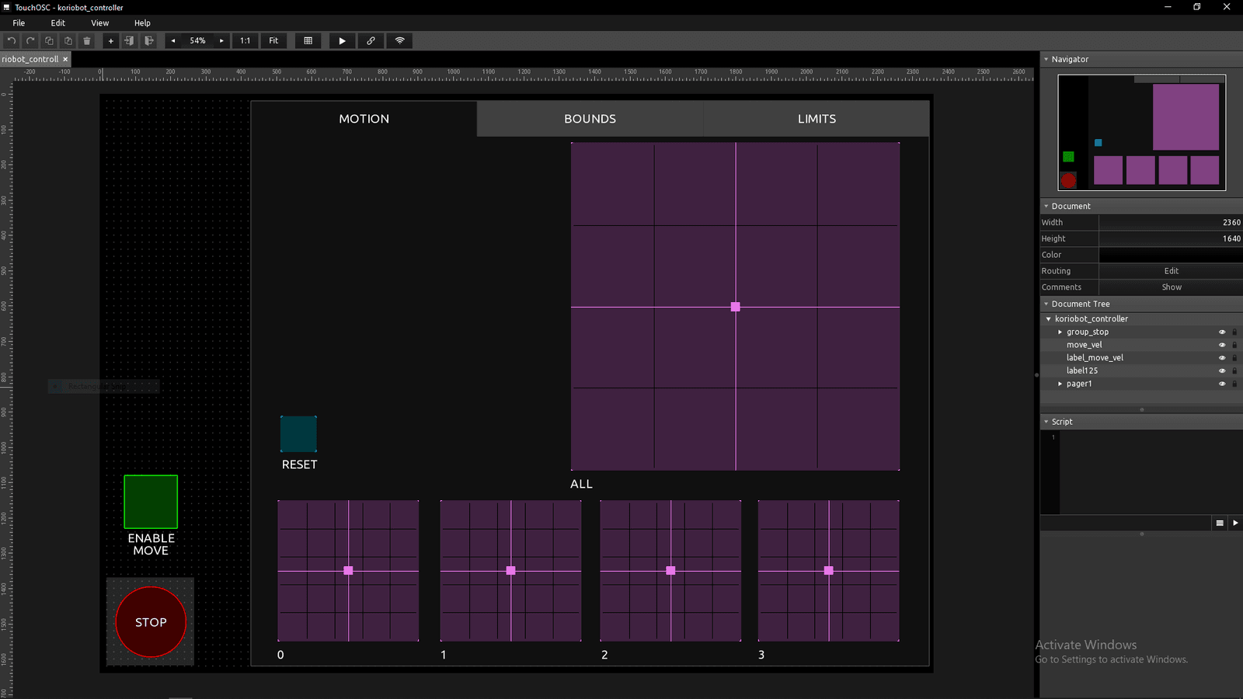Toggle visibility of label_move_vel
This screenshot has height=699, width=1243.
pyautogui.click(x=1222, y=358)
